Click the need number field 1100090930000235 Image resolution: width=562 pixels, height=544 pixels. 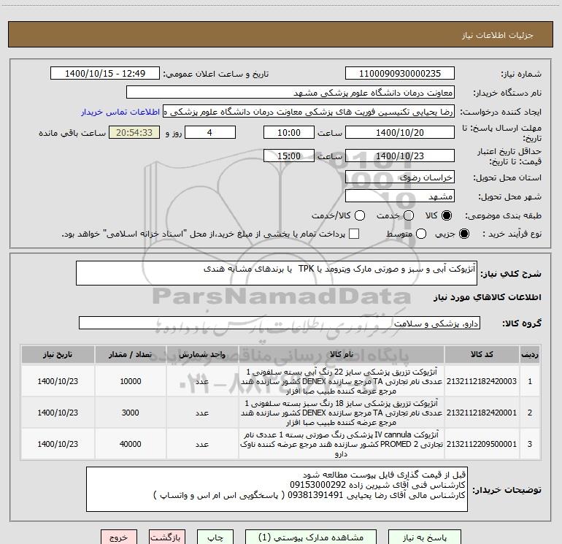click(400, 74)
